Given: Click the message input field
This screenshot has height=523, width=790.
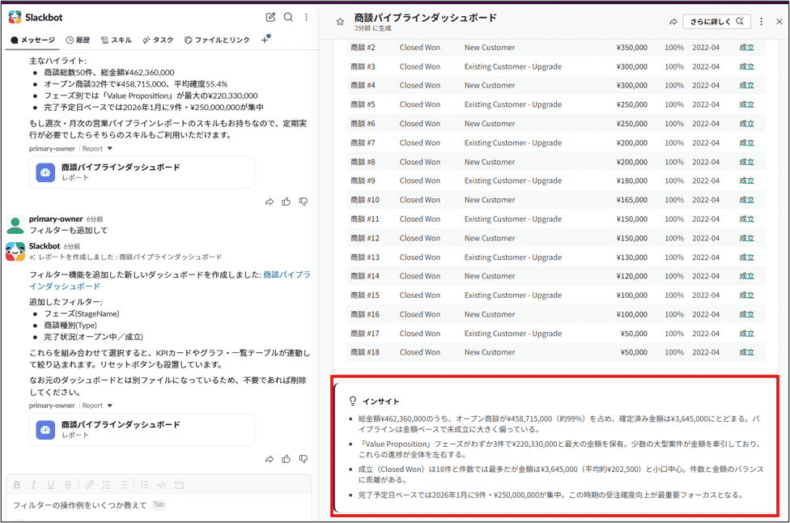Looking at the screenshot, I should (159, 505).
